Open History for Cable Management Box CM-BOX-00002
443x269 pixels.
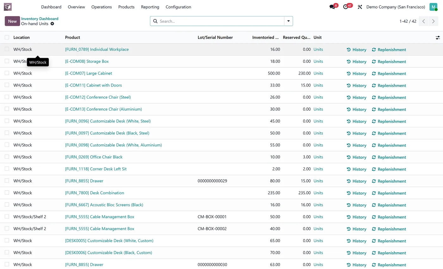356,229
